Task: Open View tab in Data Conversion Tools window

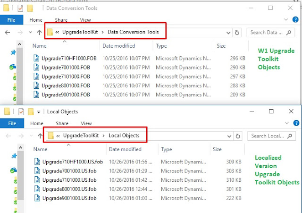Action: pyautogui.click(x=85, y=20)
